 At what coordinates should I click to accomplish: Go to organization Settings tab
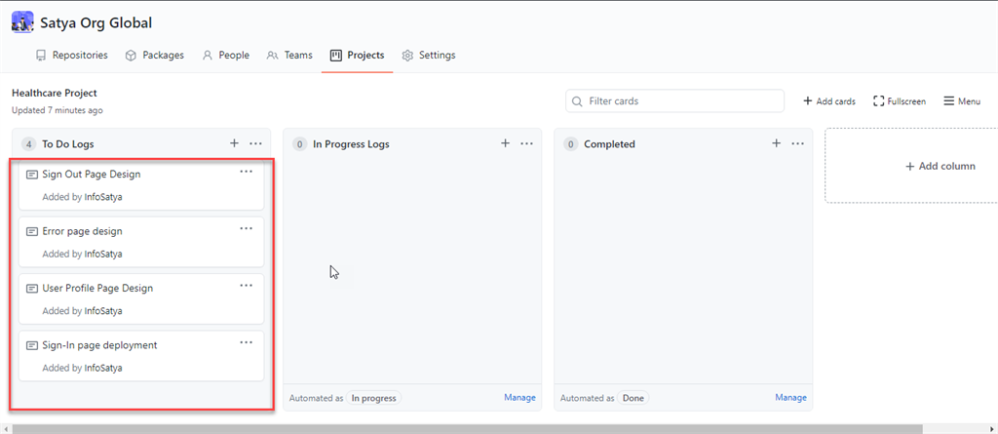(428, 56)
